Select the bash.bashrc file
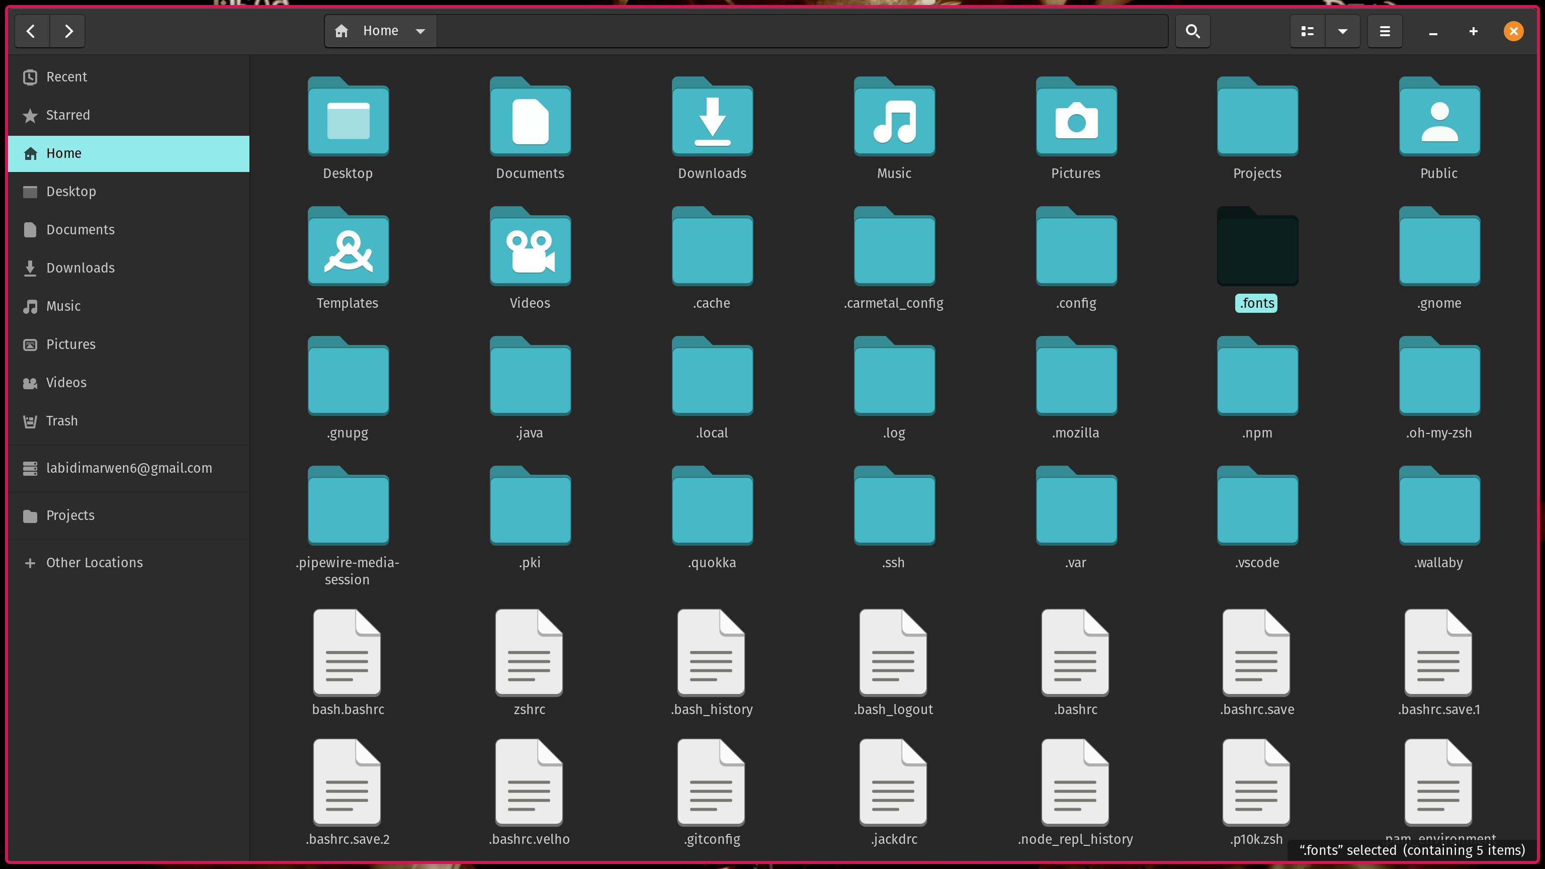Screen dimensions: 1545x869 [347, 652]
